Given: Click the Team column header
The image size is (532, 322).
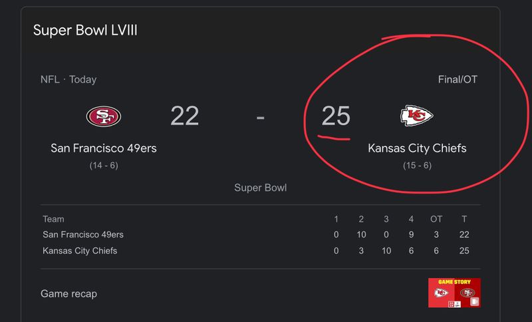Looking at the screenshot, I should coord(53,219).
